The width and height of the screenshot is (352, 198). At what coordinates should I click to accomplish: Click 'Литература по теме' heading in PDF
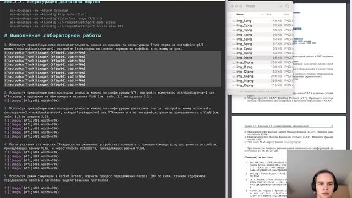pos(258,157)
